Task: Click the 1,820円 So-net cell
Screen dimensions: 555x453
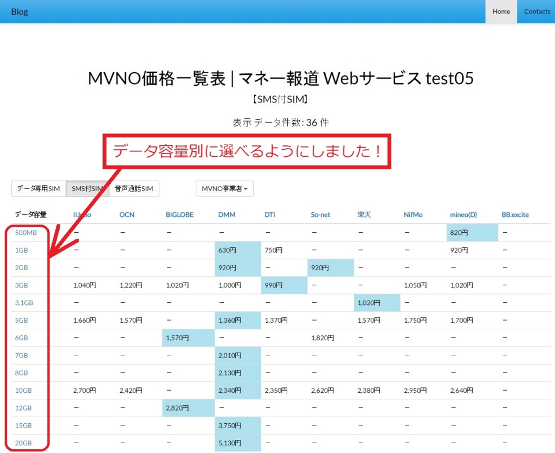Action: 331,338
